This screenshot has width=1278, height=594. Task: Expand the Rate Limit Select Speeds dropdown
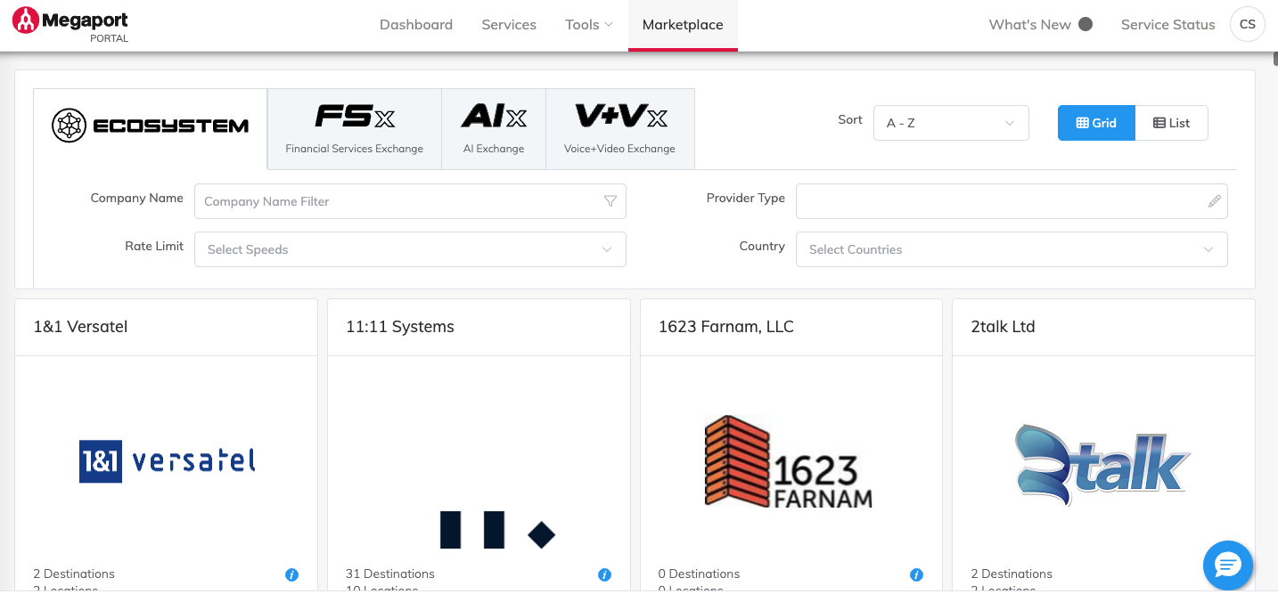click(x=410, y=249)
